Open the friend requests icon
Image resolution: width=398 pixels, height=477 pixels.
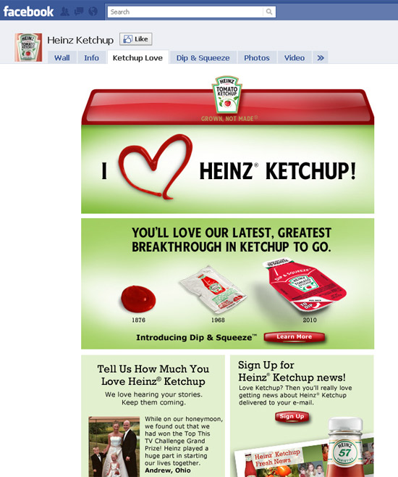tap(64, 12)
